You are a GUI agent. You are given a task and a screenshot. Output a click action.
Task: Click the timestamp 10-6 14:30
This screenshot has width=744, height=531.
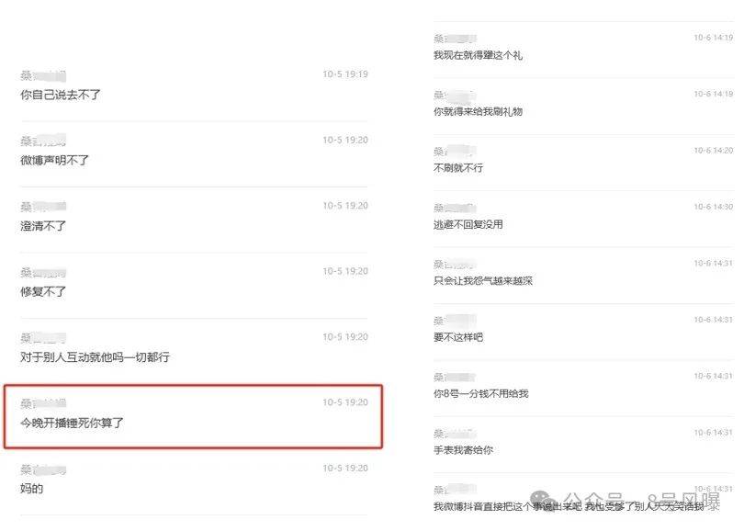[713, 207]
